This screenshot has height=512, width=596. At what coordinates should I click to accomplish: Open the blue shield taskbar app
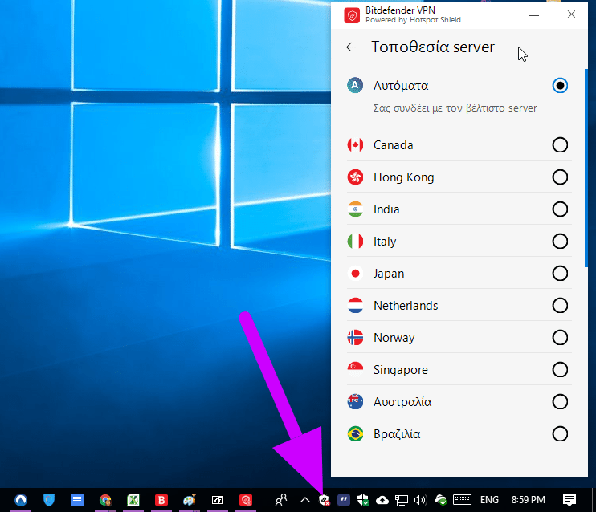[49, 500]
